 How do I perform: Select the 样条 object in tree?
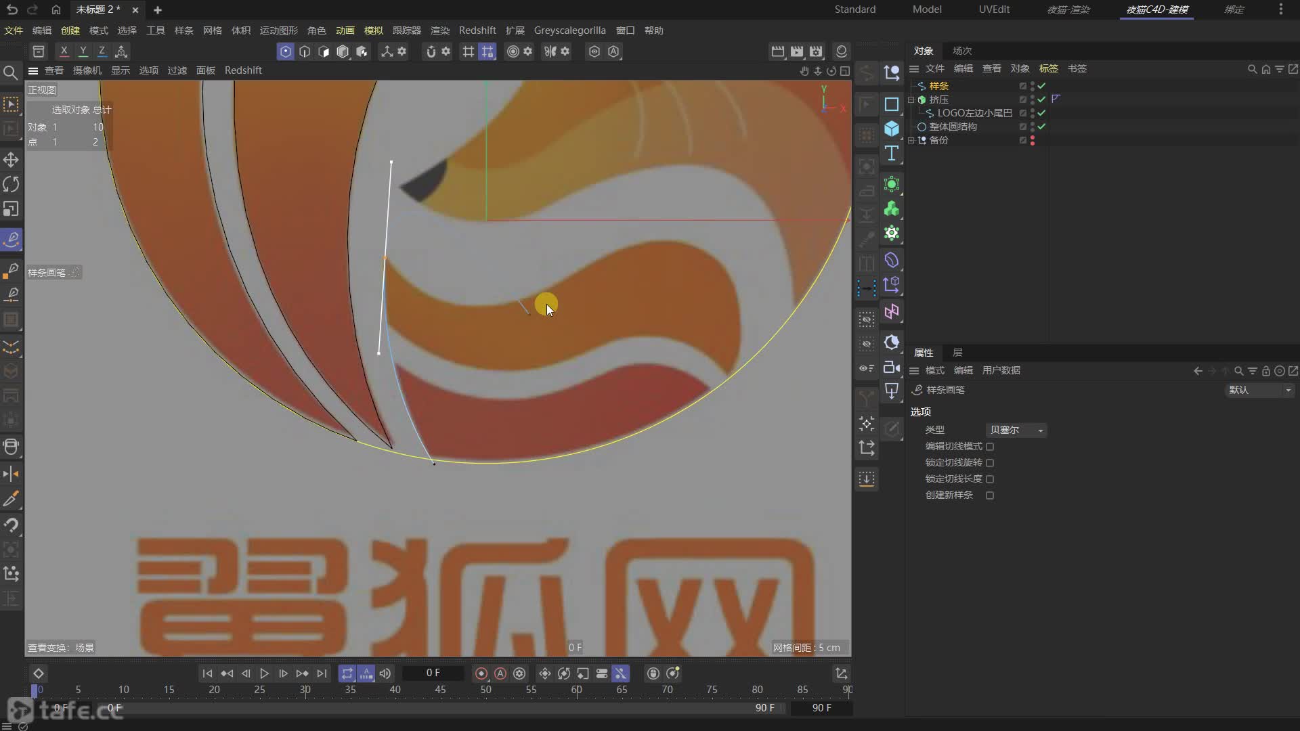938,86
